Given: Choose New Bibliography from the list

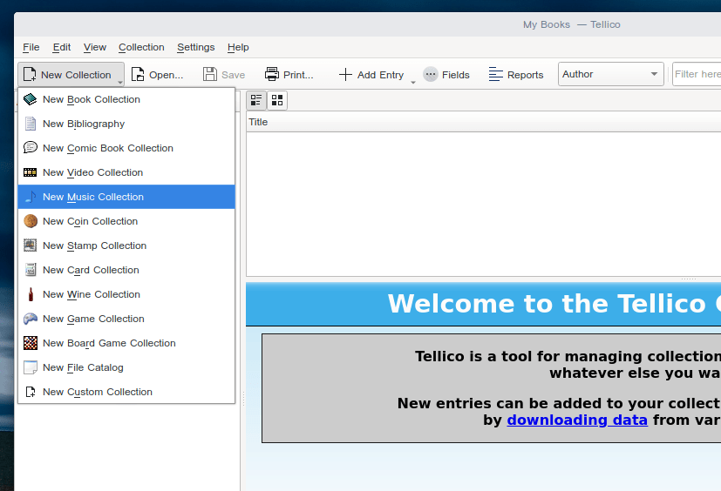Looking at the screenshot, I should coord(126,124).
